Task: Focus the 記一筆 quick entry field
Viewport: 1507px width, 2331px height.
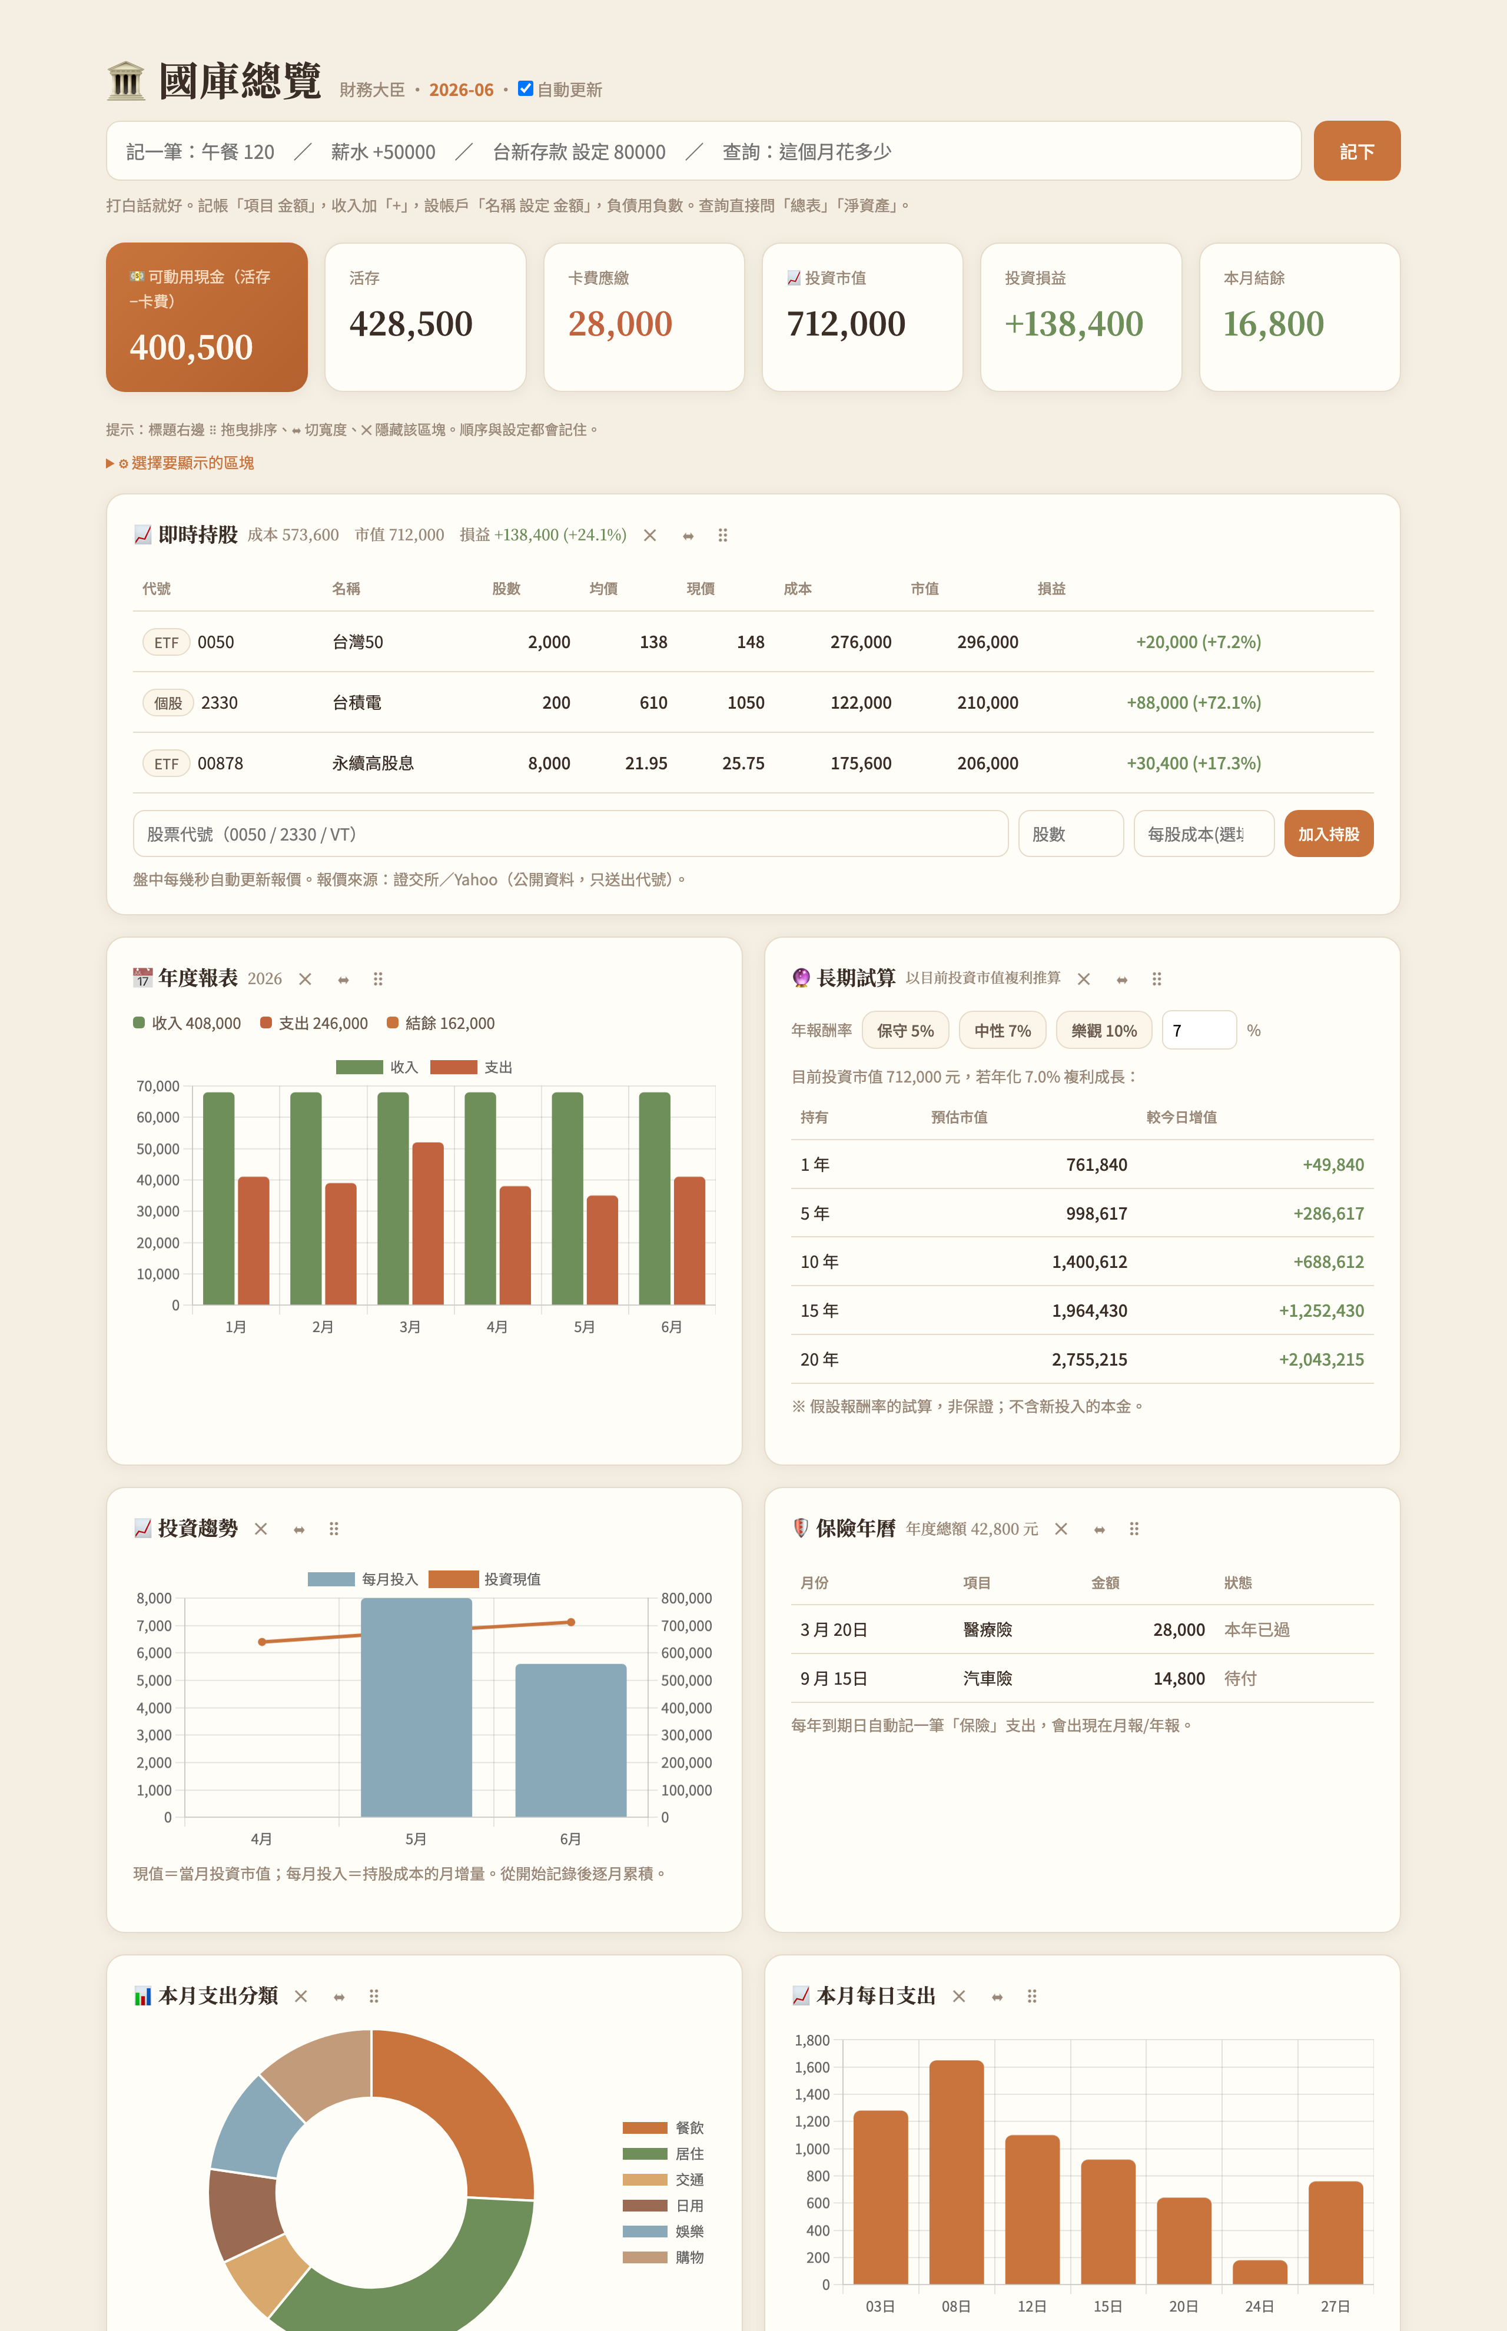Action: [703, 151]
